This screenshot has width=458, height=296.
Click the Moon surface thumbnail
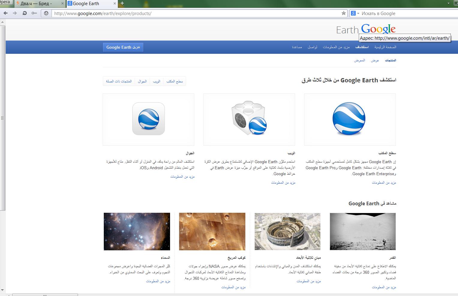click(363, 231)
